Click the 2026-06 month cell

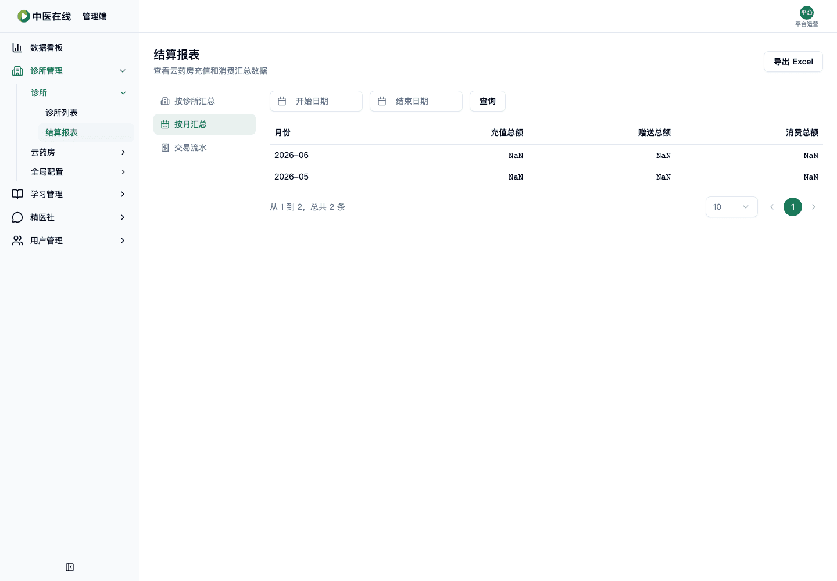click(x=291, y=155)
